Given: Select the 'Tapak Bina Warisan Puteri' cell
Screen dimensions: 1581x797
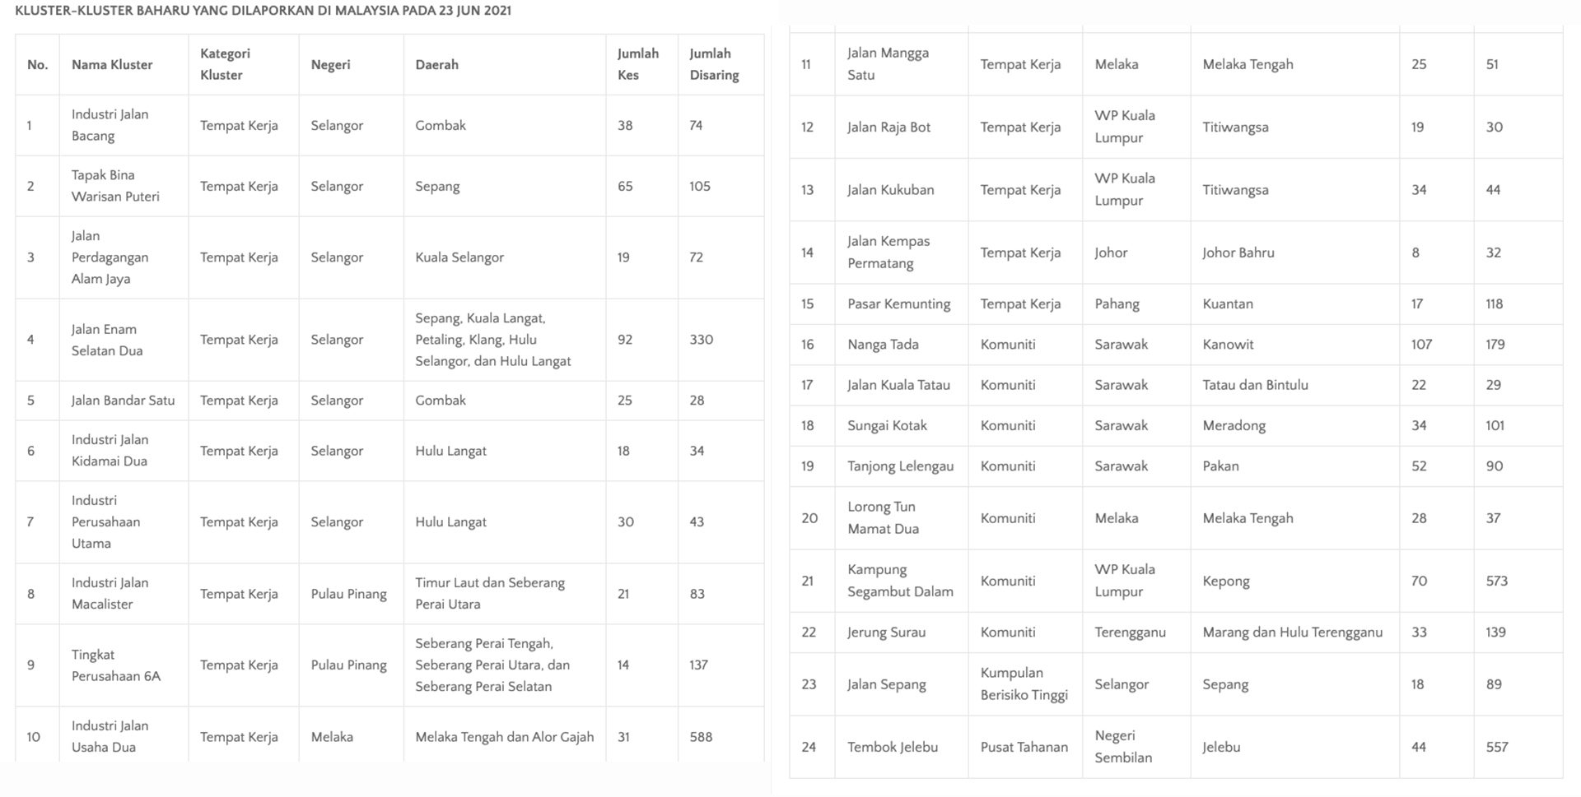Looking at the screenshot, I should [x=115, y=186].
